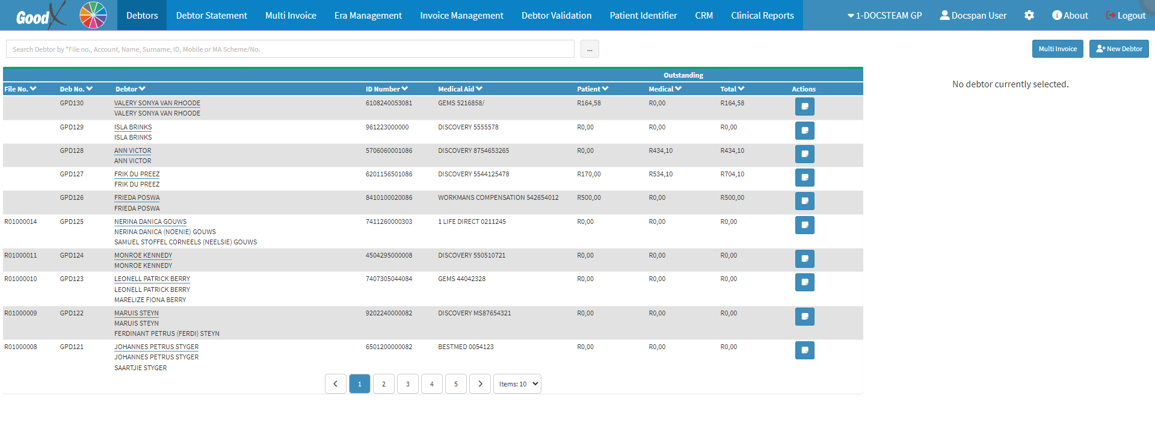Click the colorful wheel logo icon

pyautogui.click(x=93, y=15)
